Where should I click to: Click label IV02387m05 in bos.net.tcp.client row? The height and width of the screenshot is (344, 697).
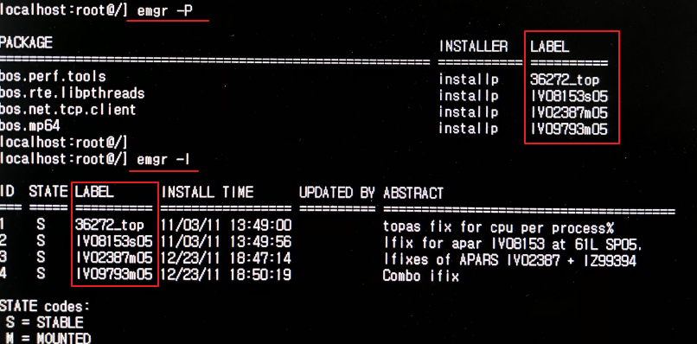pyautogui.click(x=569, y=112)
